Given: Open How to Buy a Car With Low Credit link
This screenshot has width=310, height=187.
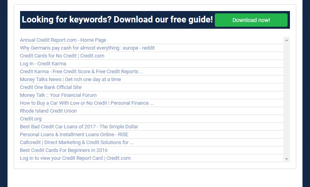Looking at the screenshot, I should [x=87, y=103].
